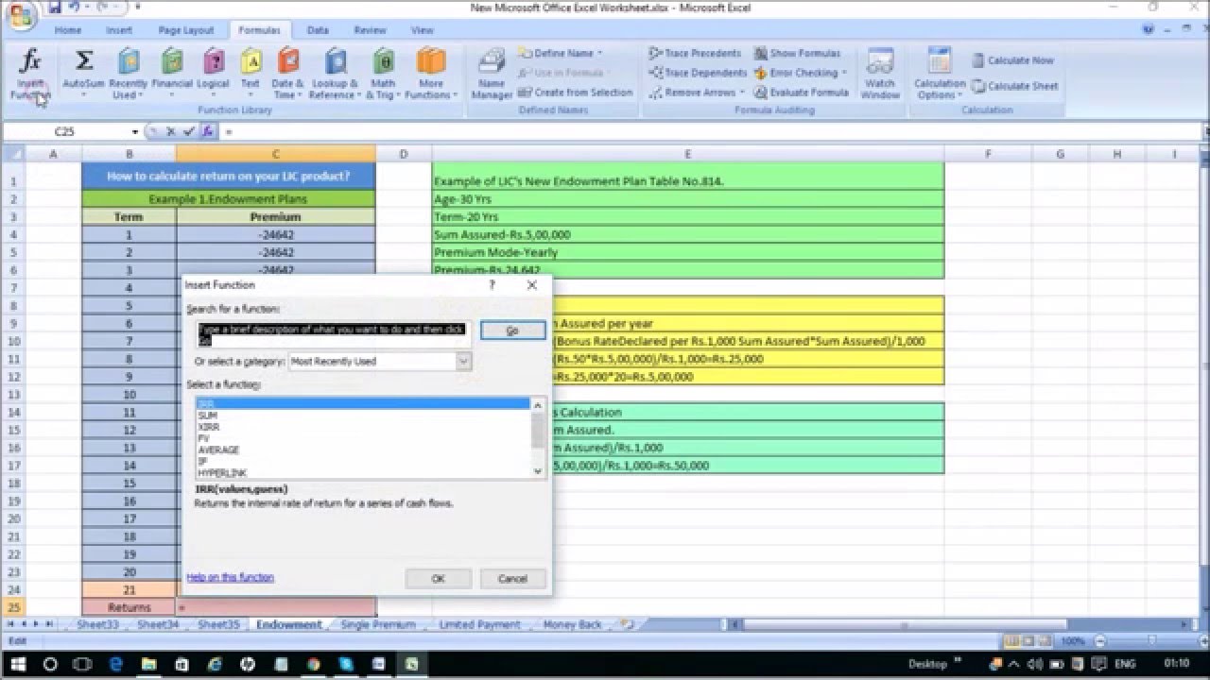Switch to the Data ribbon tab

(x=318, y=30)
